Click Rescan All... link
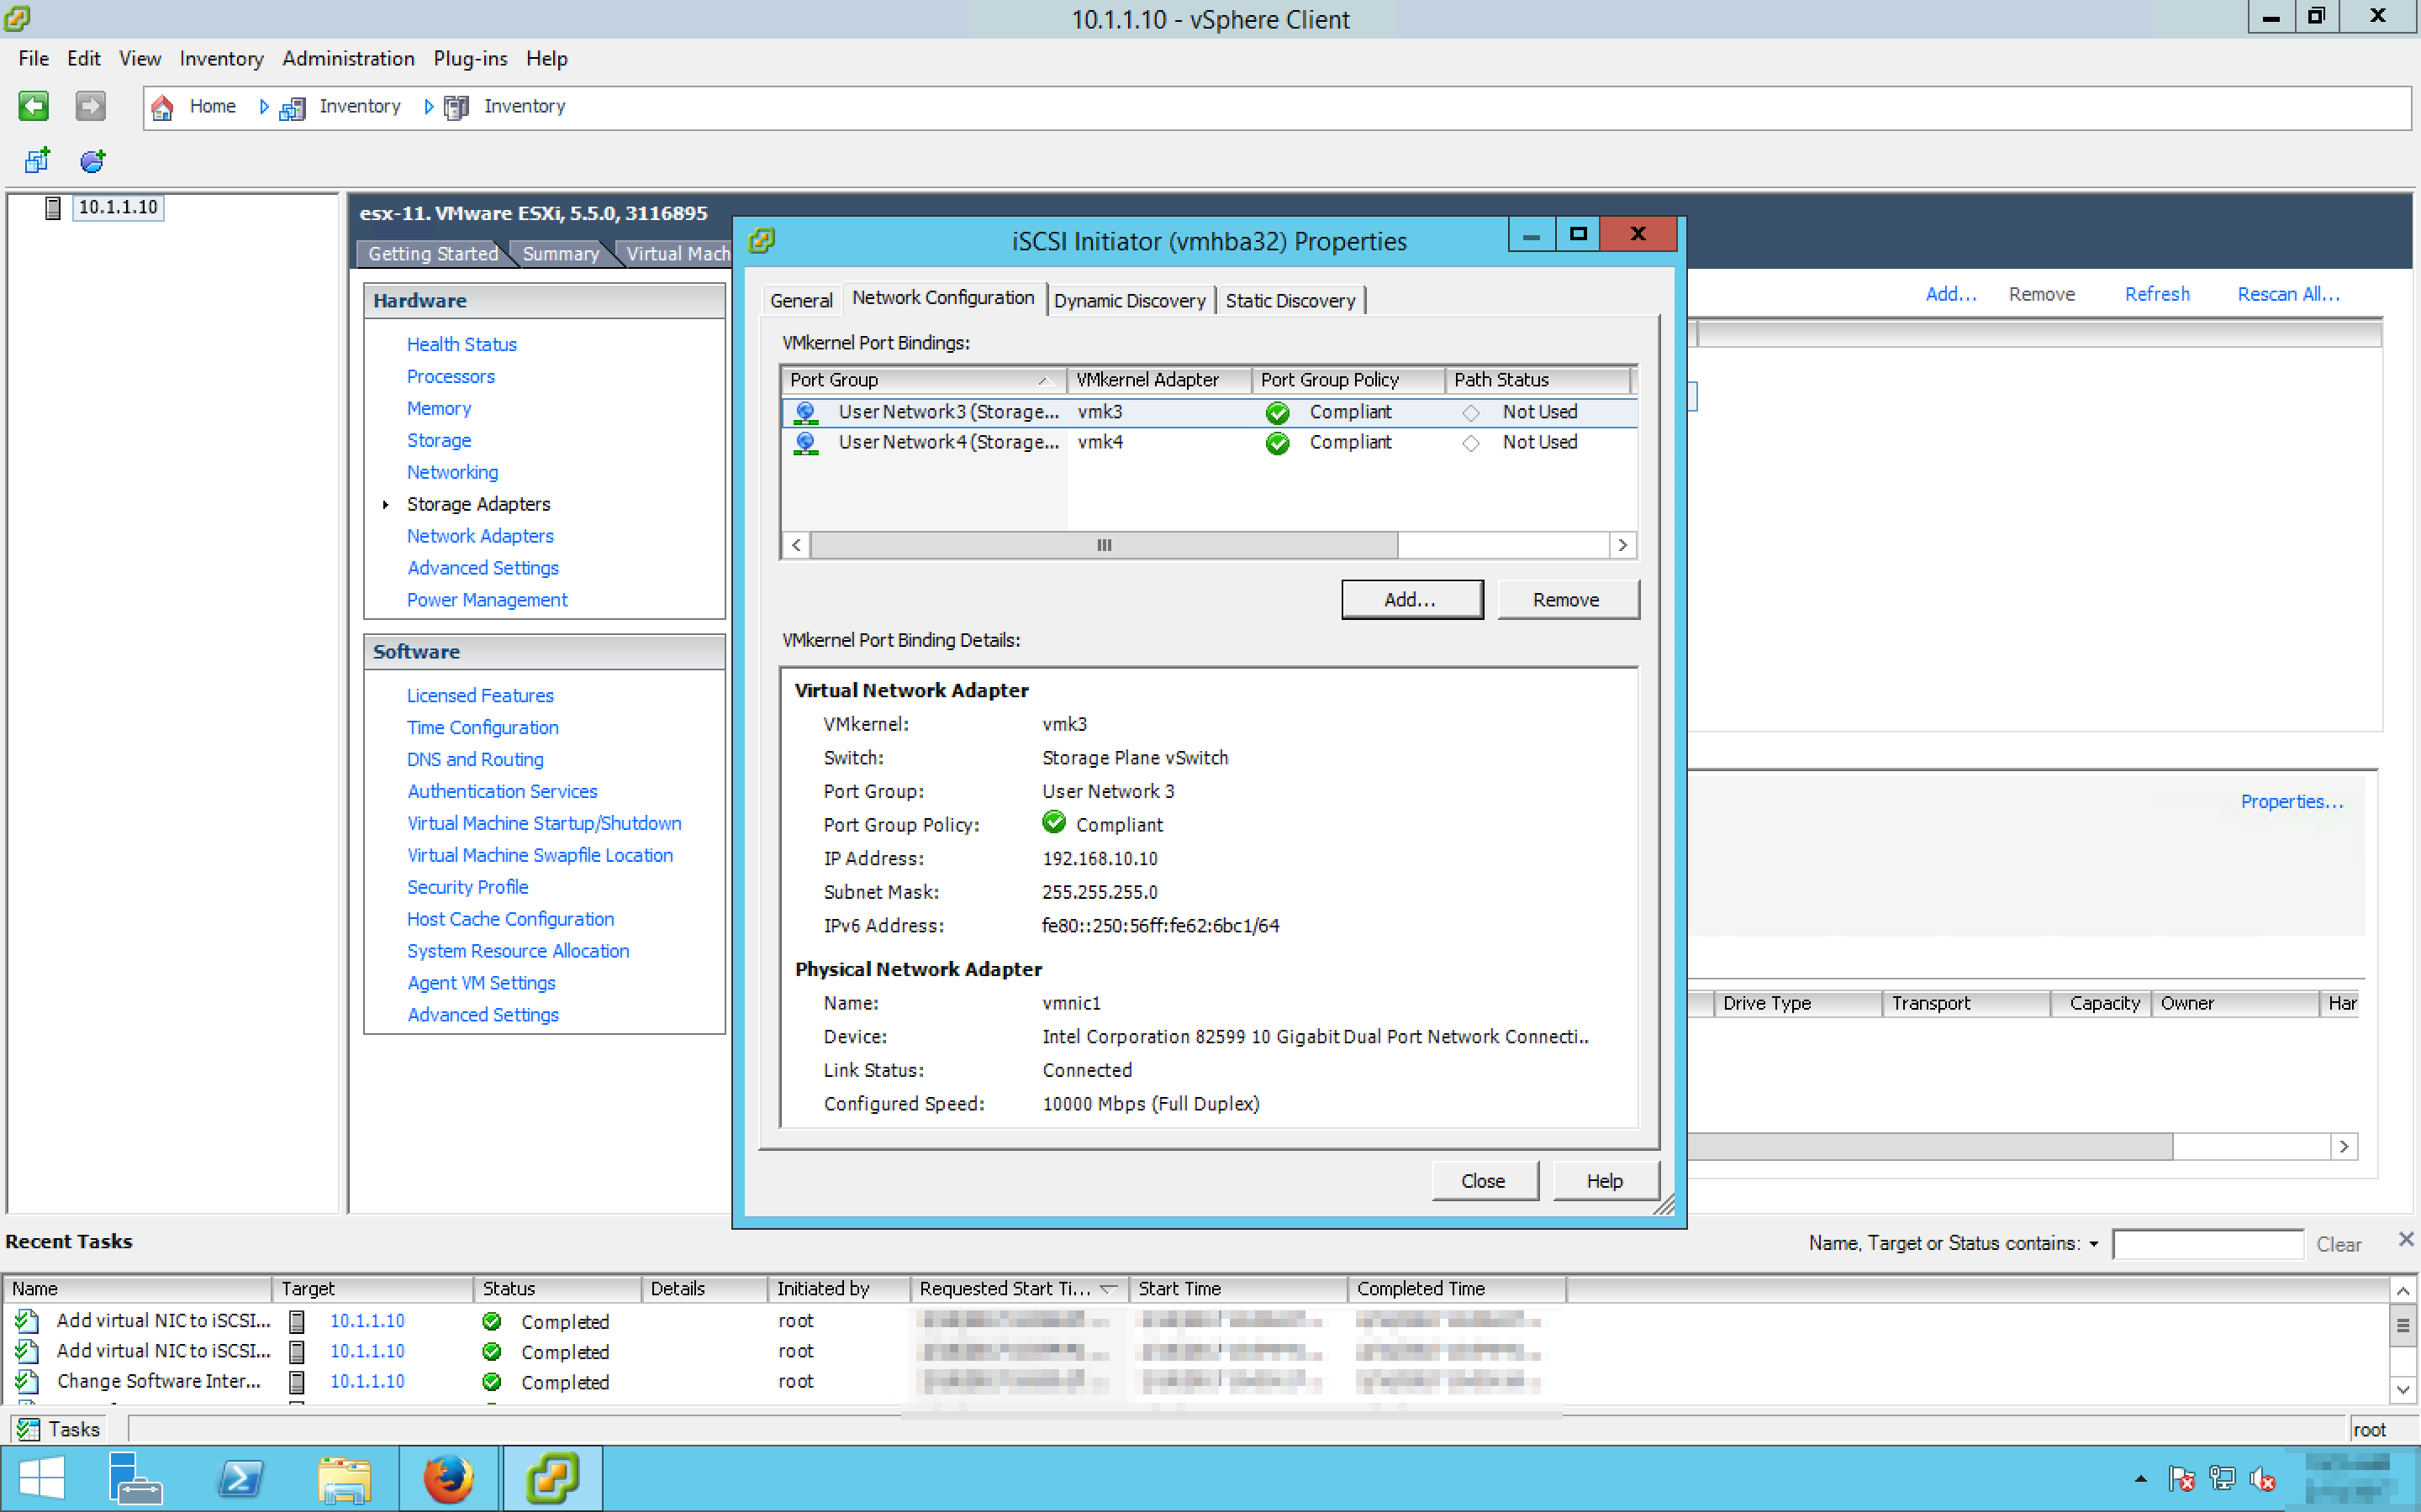Image resolution: width=2421 pixels, height=1512 pixels. point(2288,294)
